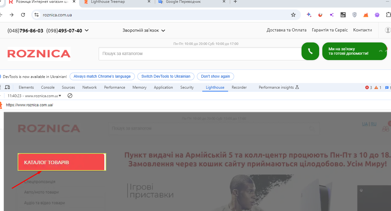Reload the page in the browser

[23, 15]
